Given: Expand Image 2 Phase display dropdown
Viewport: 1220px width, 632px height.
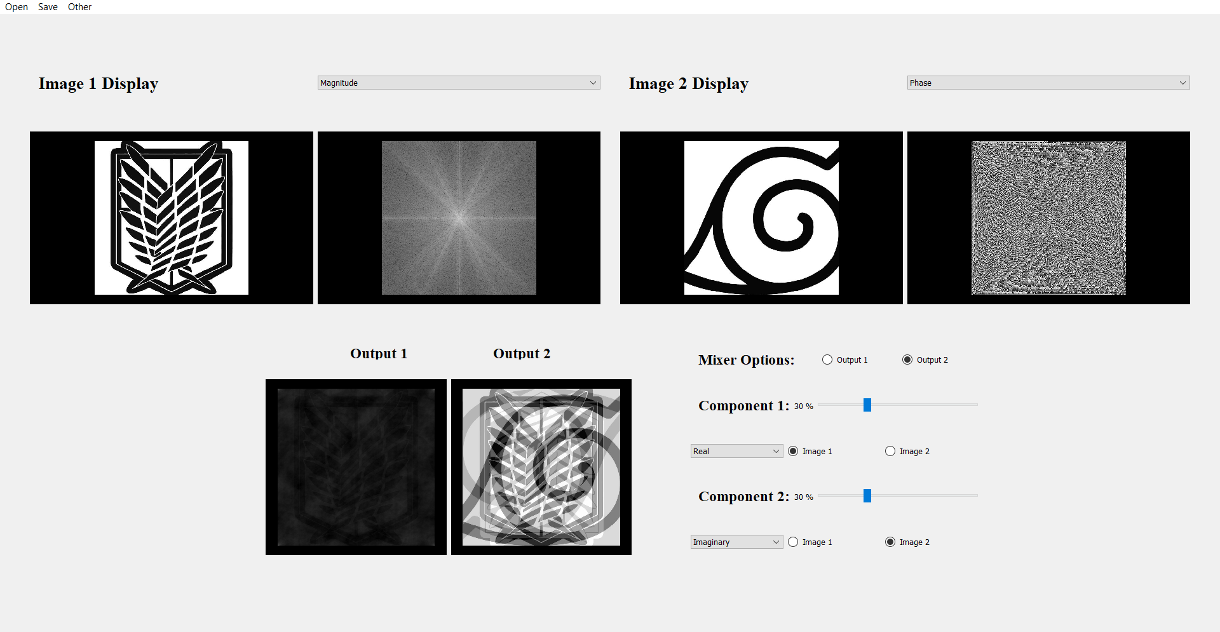Looking at the screenshot, I should (x=1048, y=83).
